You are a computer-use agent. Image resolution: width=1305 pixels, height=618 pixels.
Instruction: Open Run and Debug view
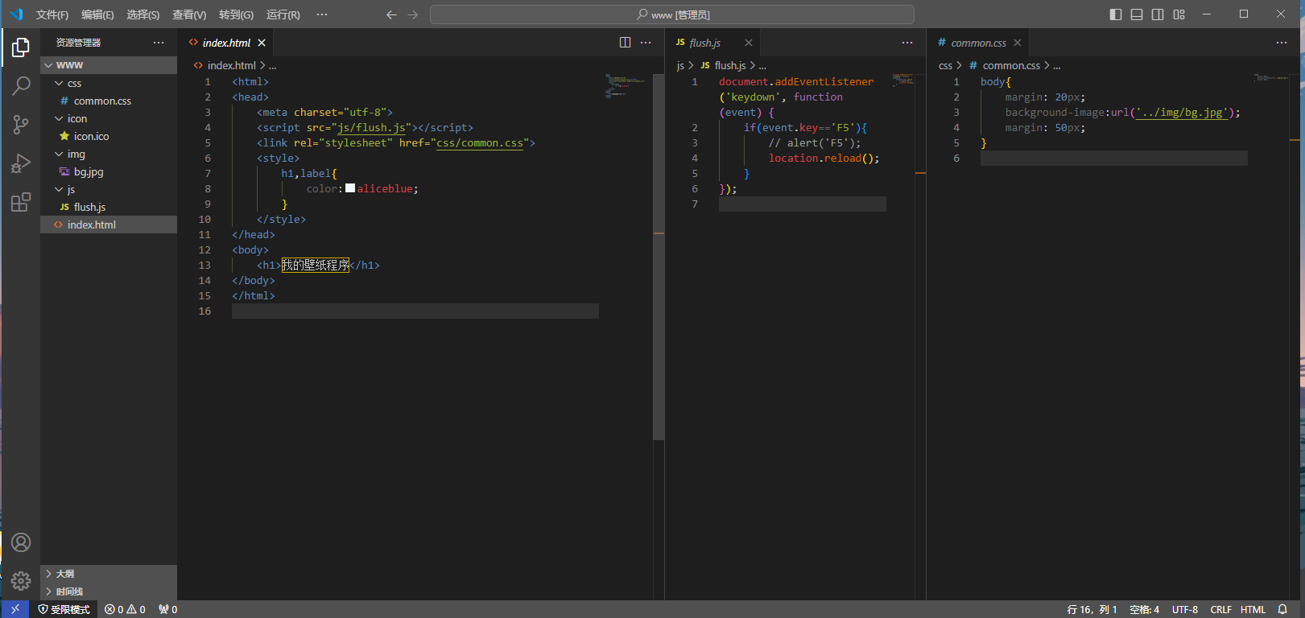[21, 163]
